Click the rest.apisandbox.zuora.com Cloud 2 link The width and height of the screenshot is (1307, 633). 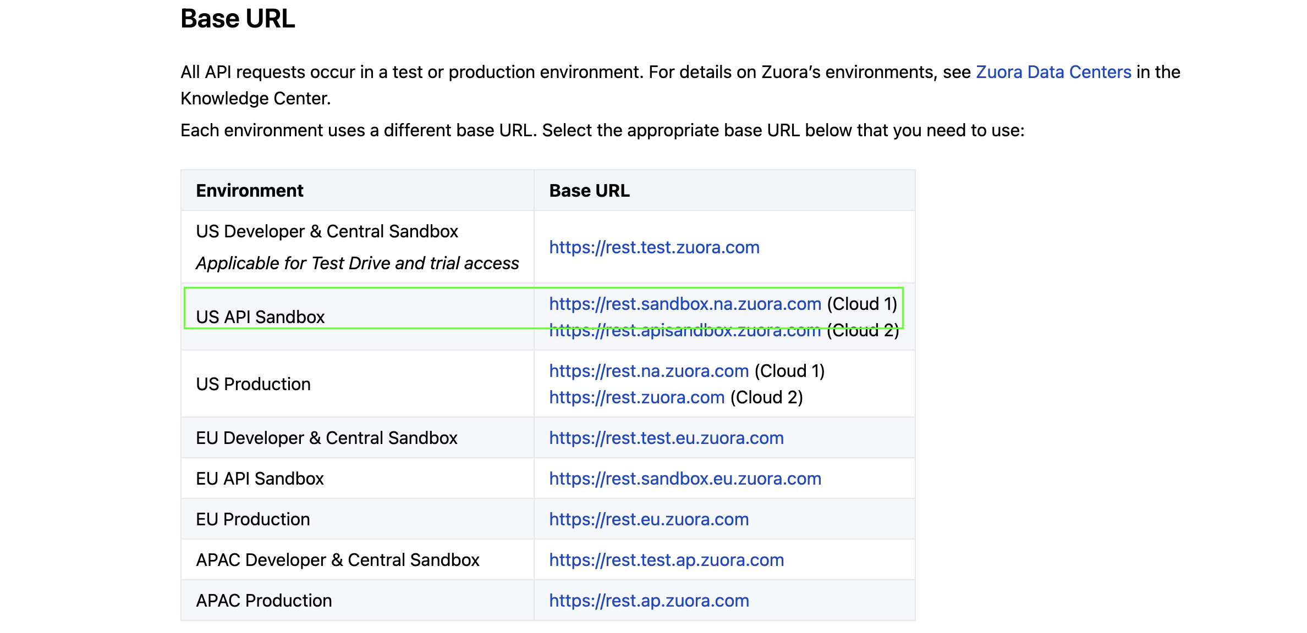pos(685,332)
